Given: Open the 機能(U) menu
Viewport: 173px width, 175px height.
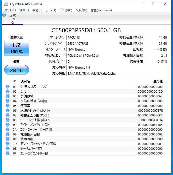Looking at the screenshot, I should [x=37, y=10].
